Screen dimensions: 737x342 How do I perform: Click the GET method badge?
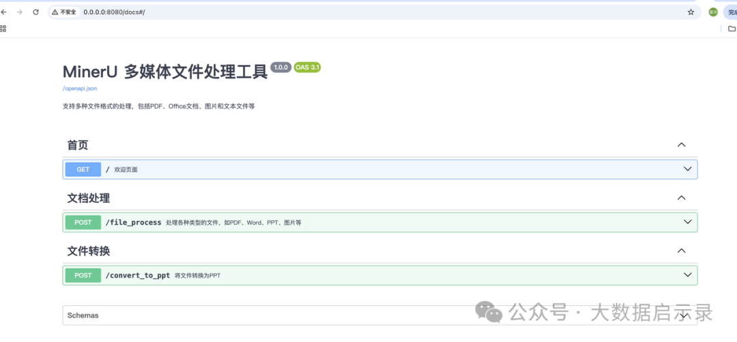coord(83,169)
